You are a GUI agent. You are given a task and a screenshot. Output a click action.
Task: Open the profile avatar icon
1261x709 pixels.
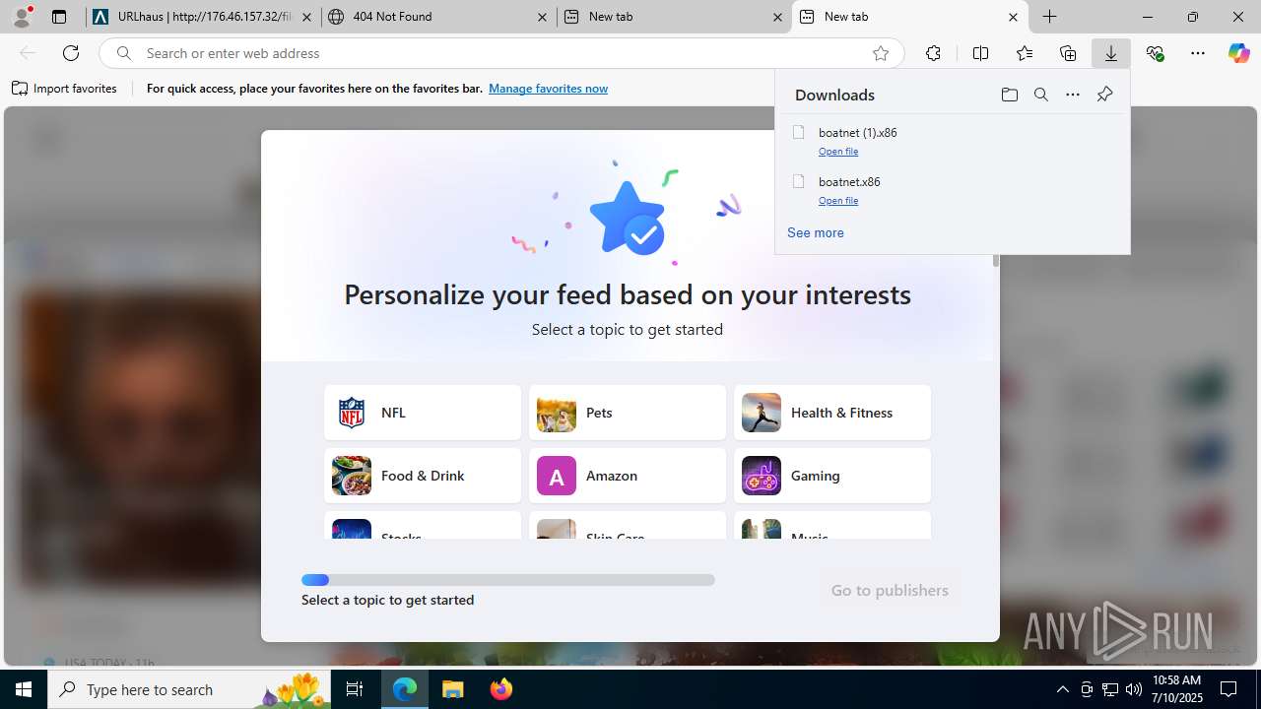(22, 17)
